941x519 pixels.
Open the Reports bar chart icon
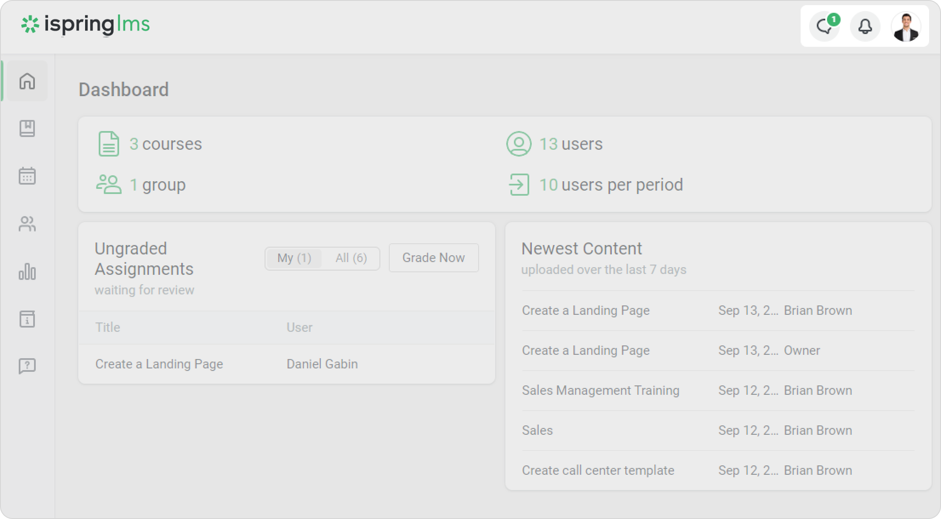coord(27,271)
